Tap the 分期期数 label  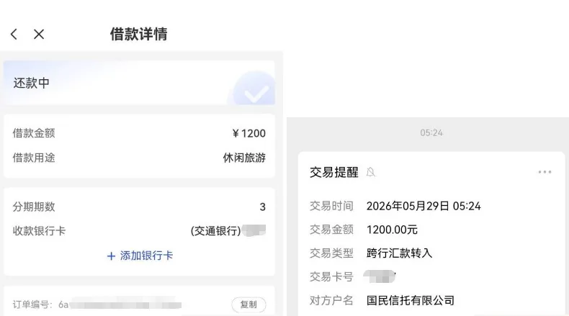tap(34, 207)
